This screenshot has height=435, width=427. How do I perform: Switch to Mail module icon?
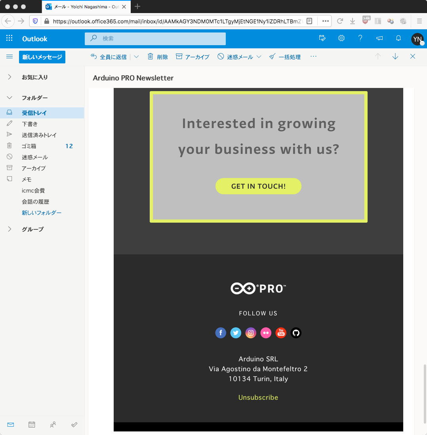tap(11, 425)
